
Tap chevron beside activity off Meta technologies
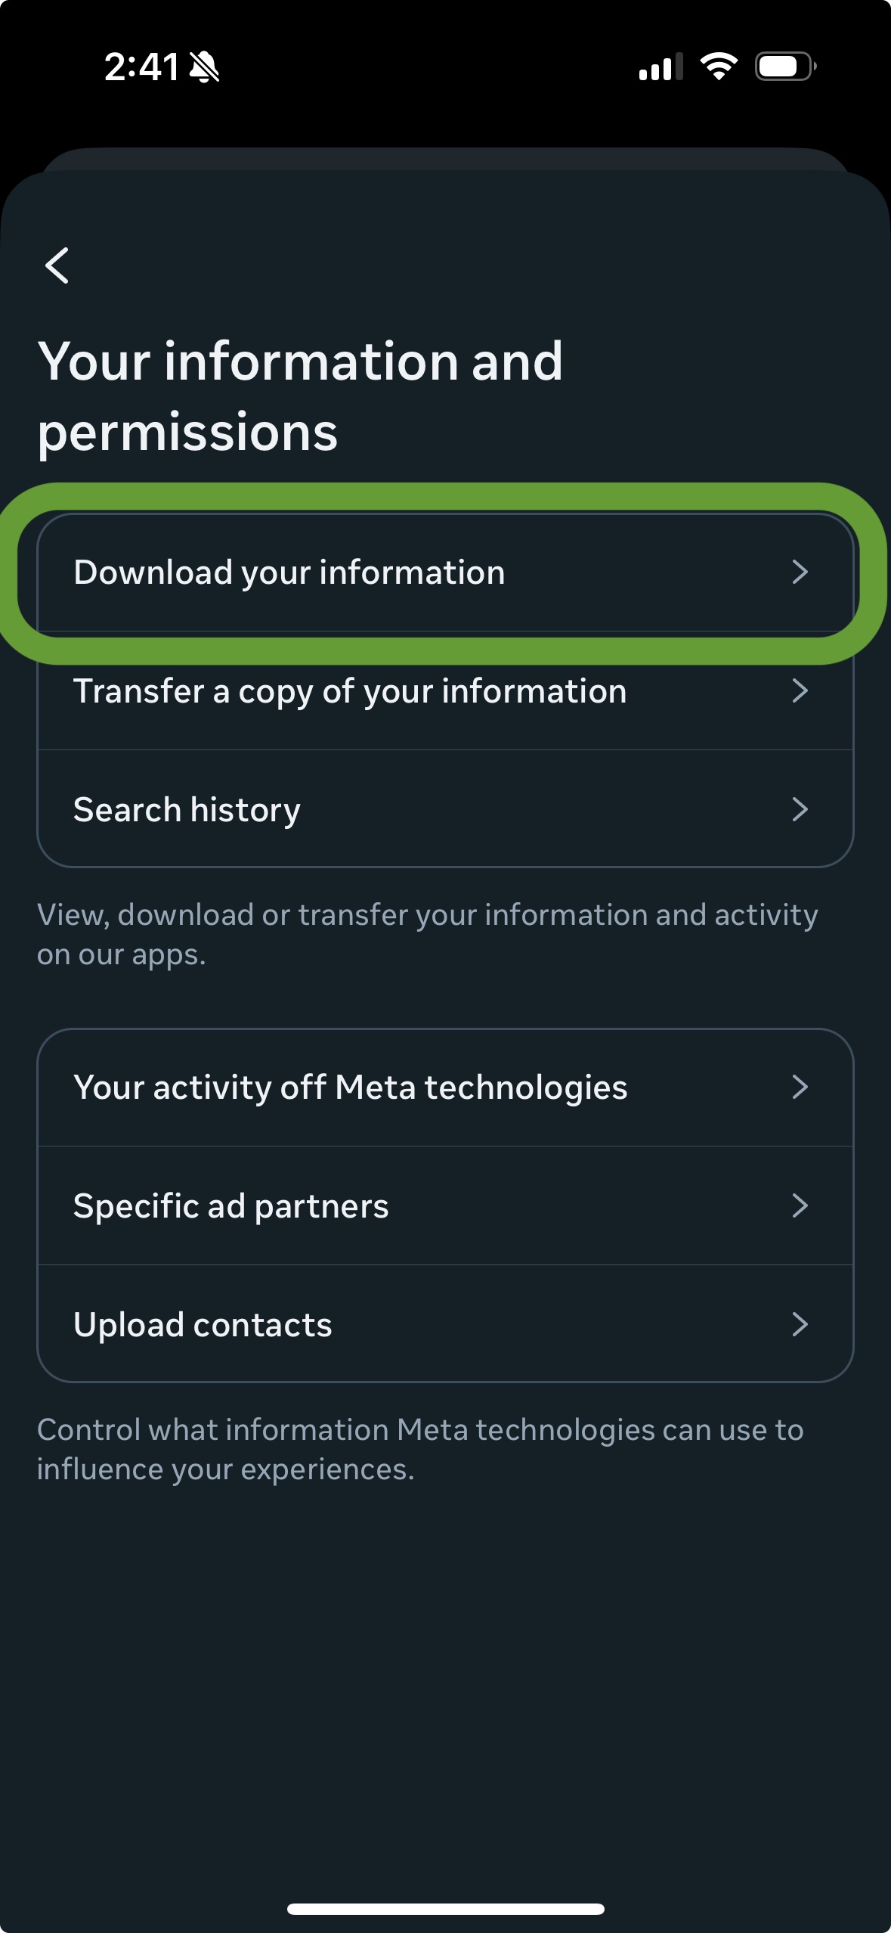(800, 1088)
